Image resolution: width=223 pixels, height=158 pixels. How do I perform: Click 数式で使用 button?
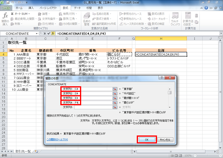pos(101,19)
